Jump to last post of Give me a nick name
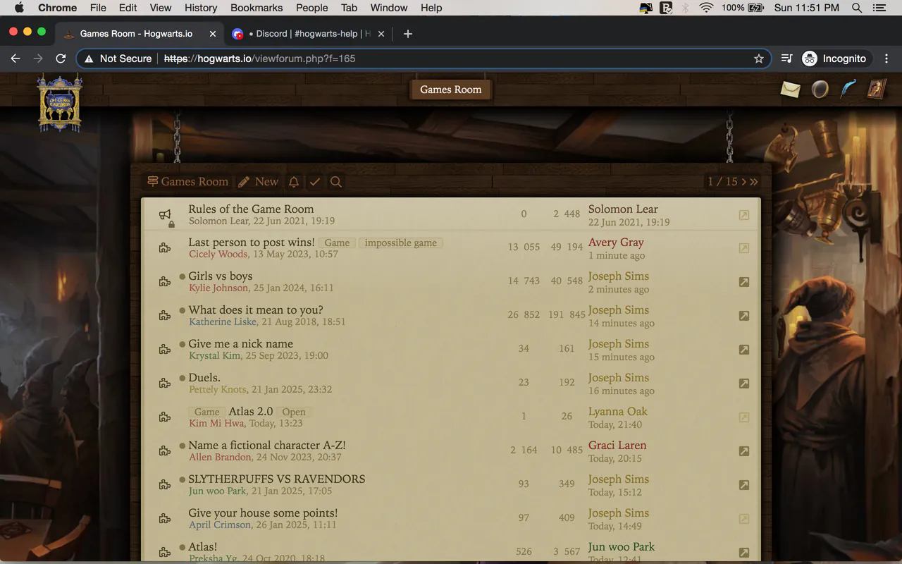Screen dimensions: 902x564 point(744,350)
